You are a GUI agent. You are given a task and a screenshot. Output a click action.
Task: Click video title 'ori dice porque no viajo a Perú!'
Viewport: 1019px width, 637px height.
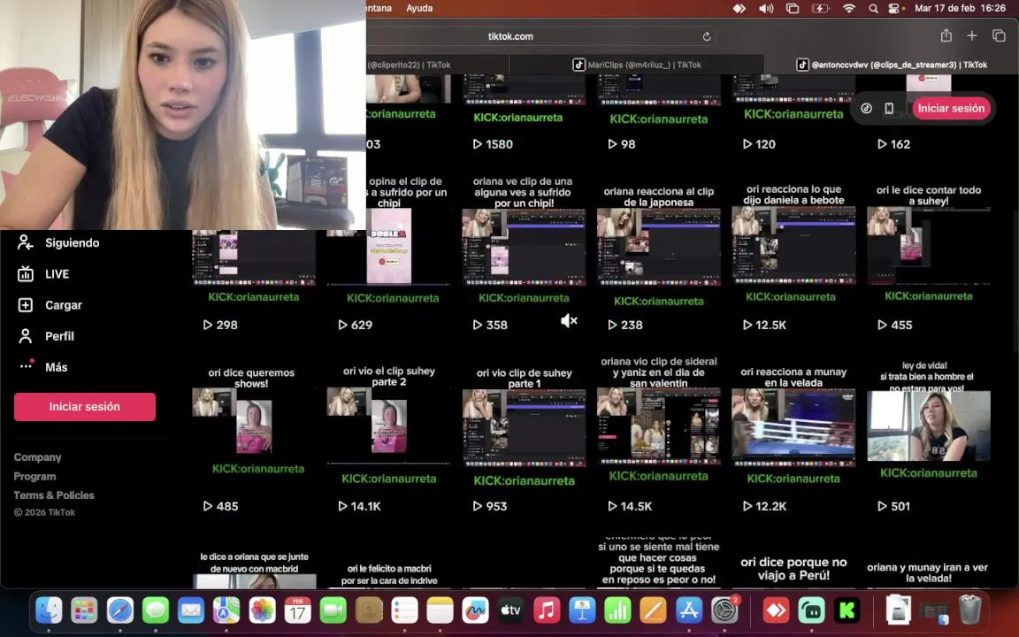coord(793,569)
